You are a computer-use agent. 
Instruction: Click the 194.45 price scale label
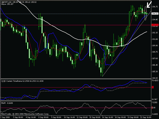click(155, 20)
